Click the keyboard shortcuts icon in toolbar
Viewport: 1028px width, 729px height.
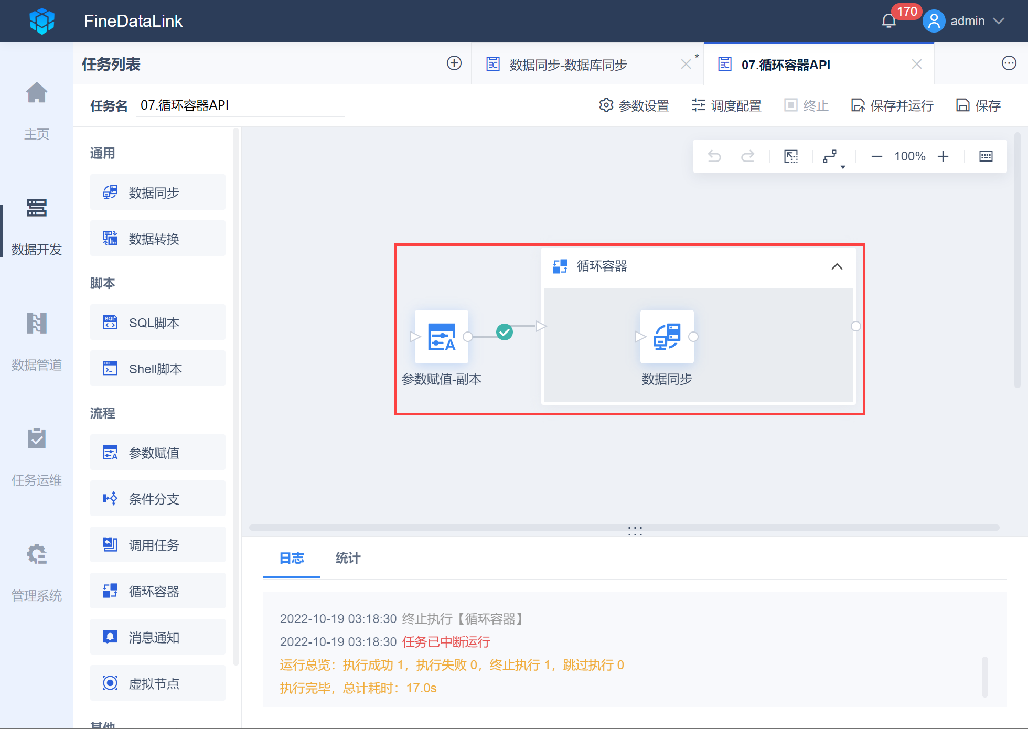(986, 156)
